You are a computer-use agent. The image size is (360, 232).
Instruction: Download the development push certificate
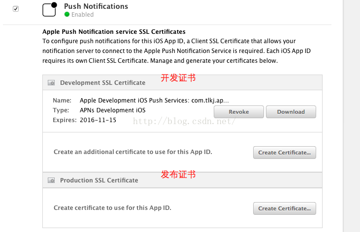[x=291, y=112]
